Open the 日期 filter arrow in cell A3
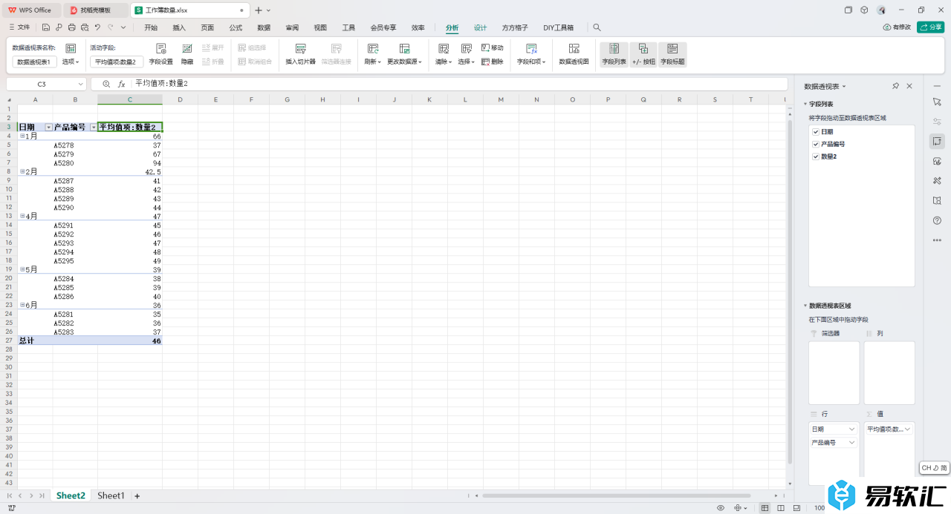951x514 pixels. [48, 128]
